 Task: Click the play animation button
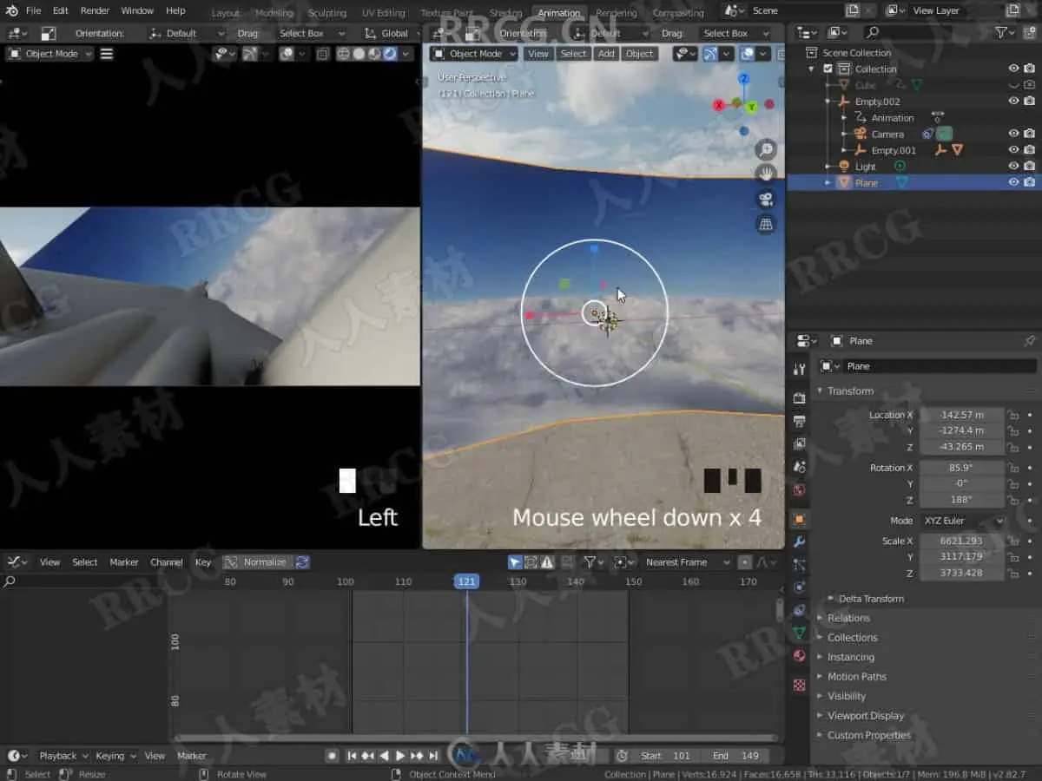(400, 756)
